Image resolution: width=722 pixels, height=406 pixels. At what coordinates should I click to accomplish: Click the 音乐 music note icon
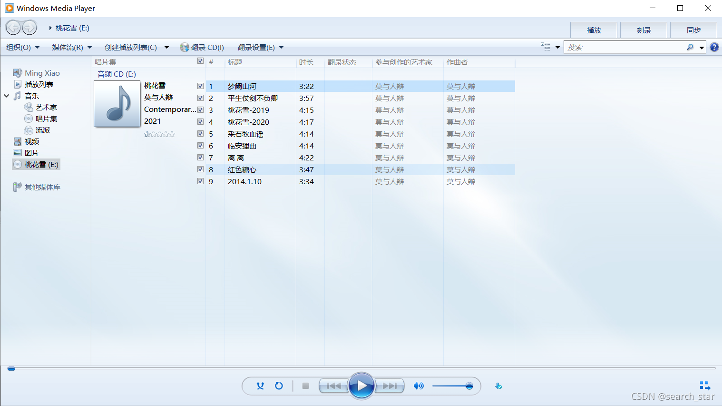click(18, 96)
